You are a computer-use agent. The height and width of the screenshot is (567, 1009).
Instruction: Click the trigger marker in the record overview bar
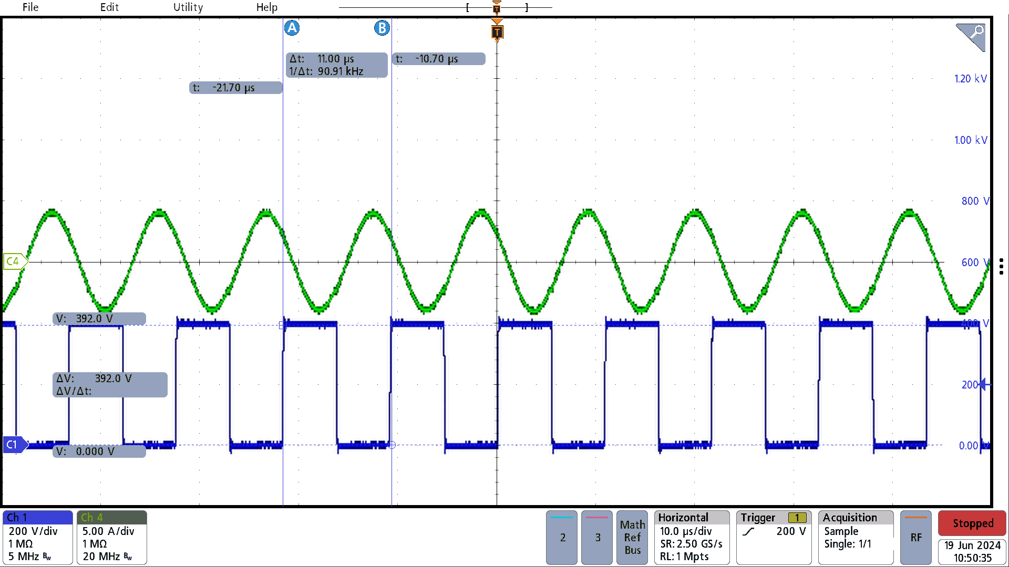497,7
